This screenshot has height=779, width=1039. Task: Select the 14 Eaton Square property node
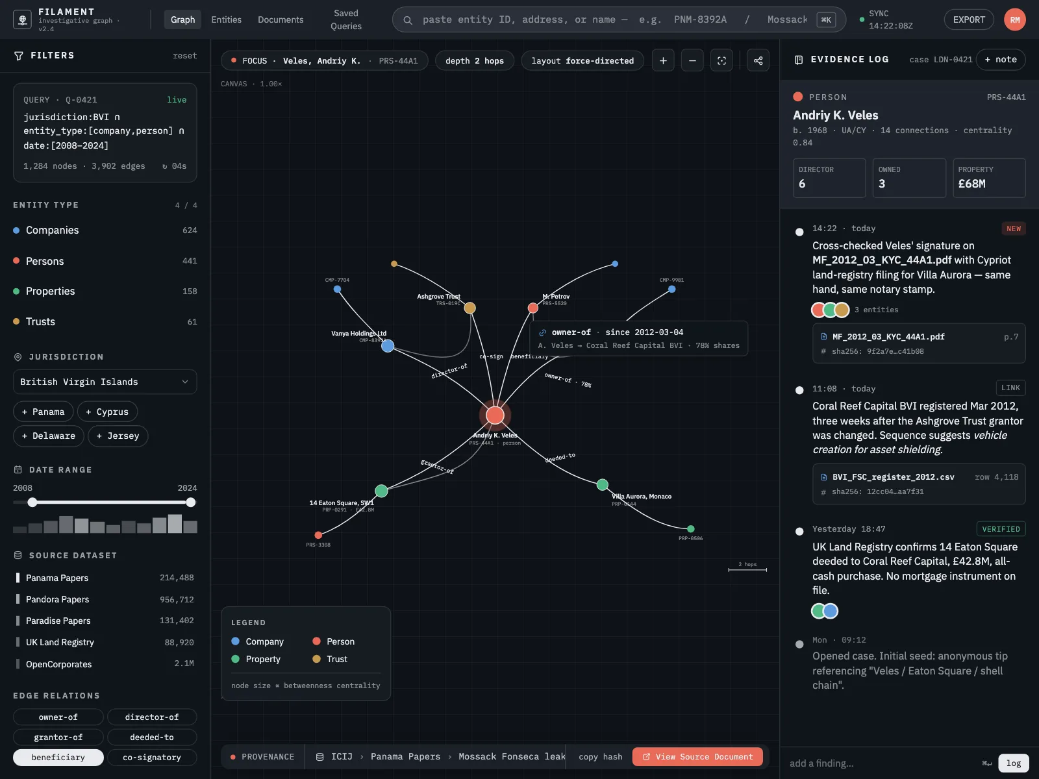click(381, 491)
